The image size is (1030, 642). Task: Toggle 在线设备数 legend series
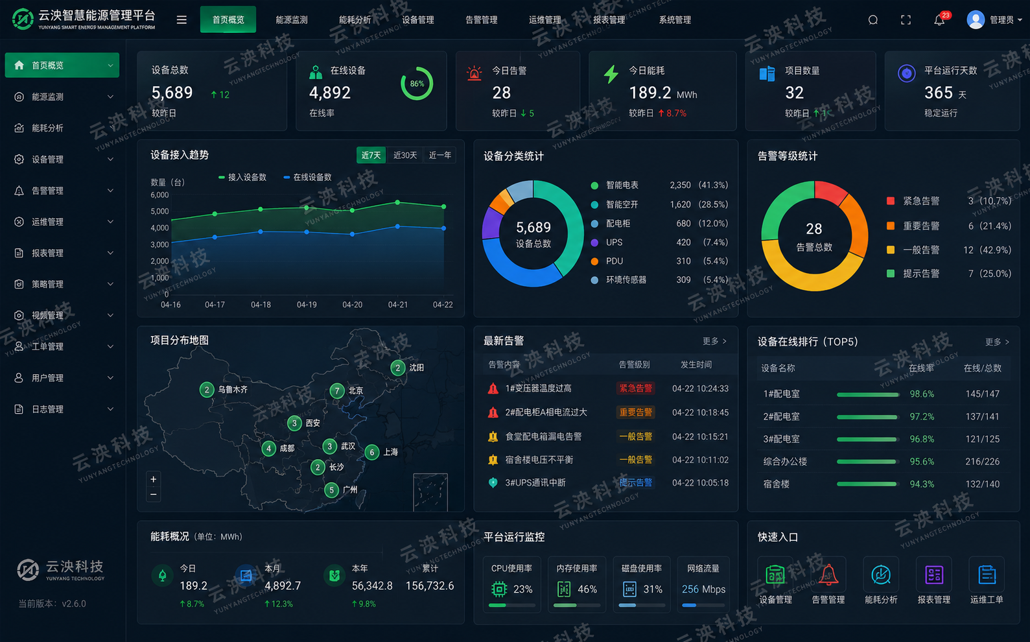[308, 177]
